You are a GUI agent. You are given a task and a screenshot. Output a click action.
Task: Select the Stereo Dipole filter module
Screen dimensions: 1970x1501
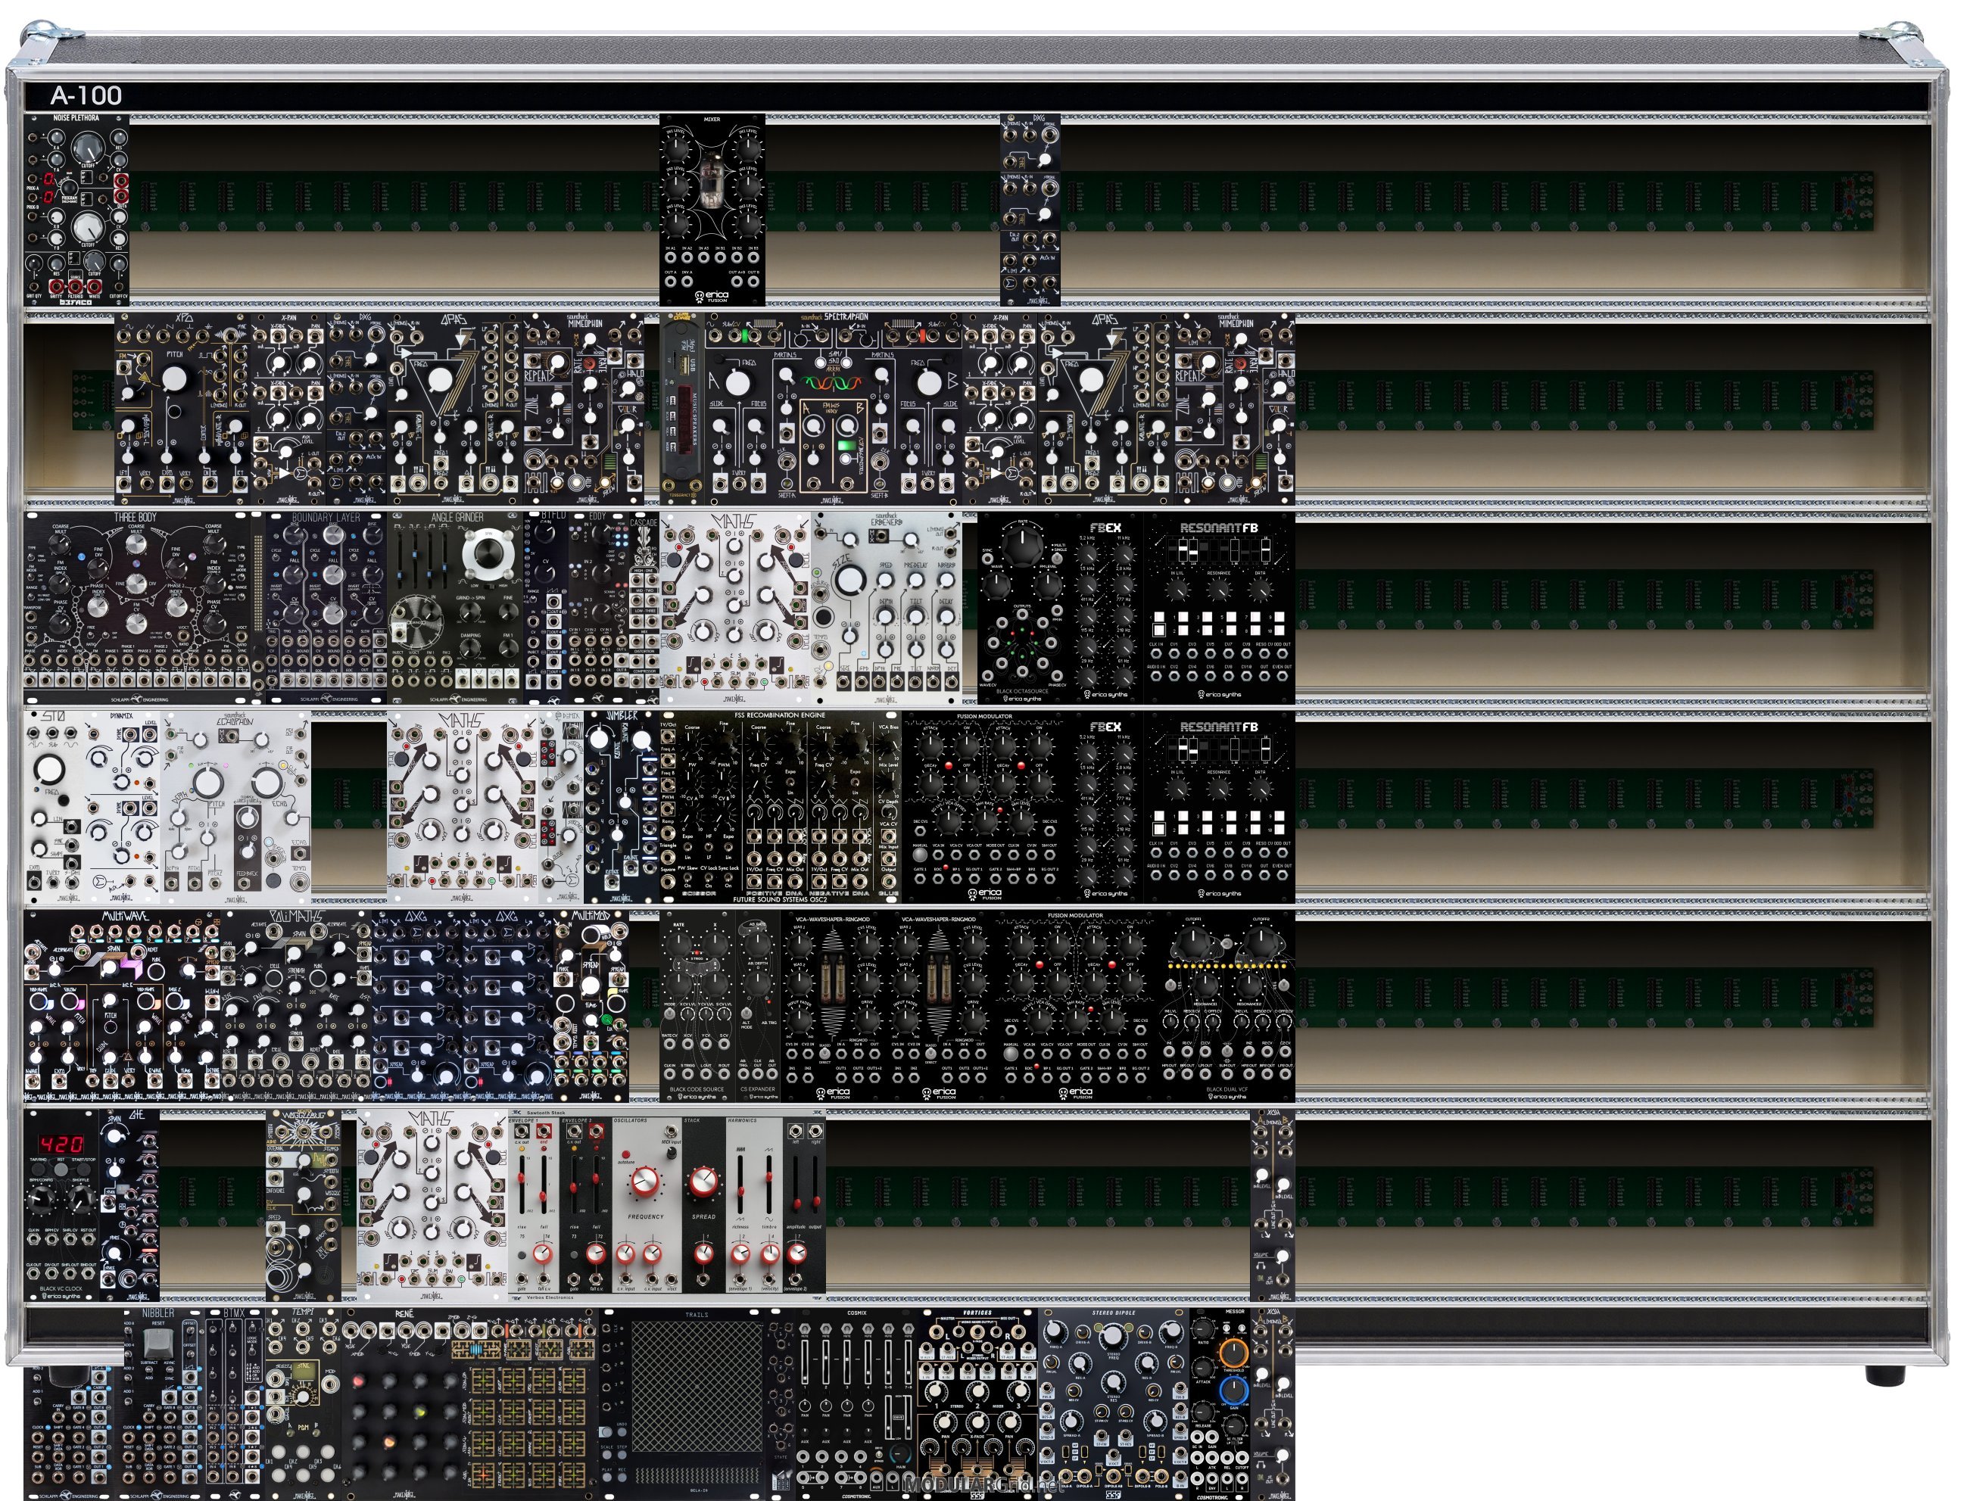pos(1114,1406)
